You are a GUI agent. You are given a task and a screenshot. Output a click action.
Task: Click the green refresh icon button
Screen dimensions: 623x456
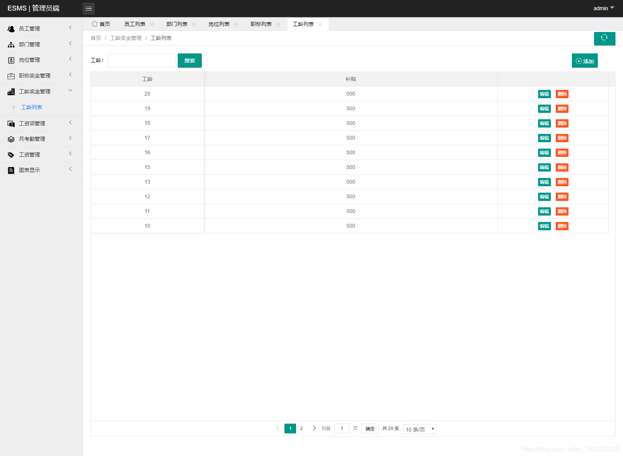coord(604,38)
